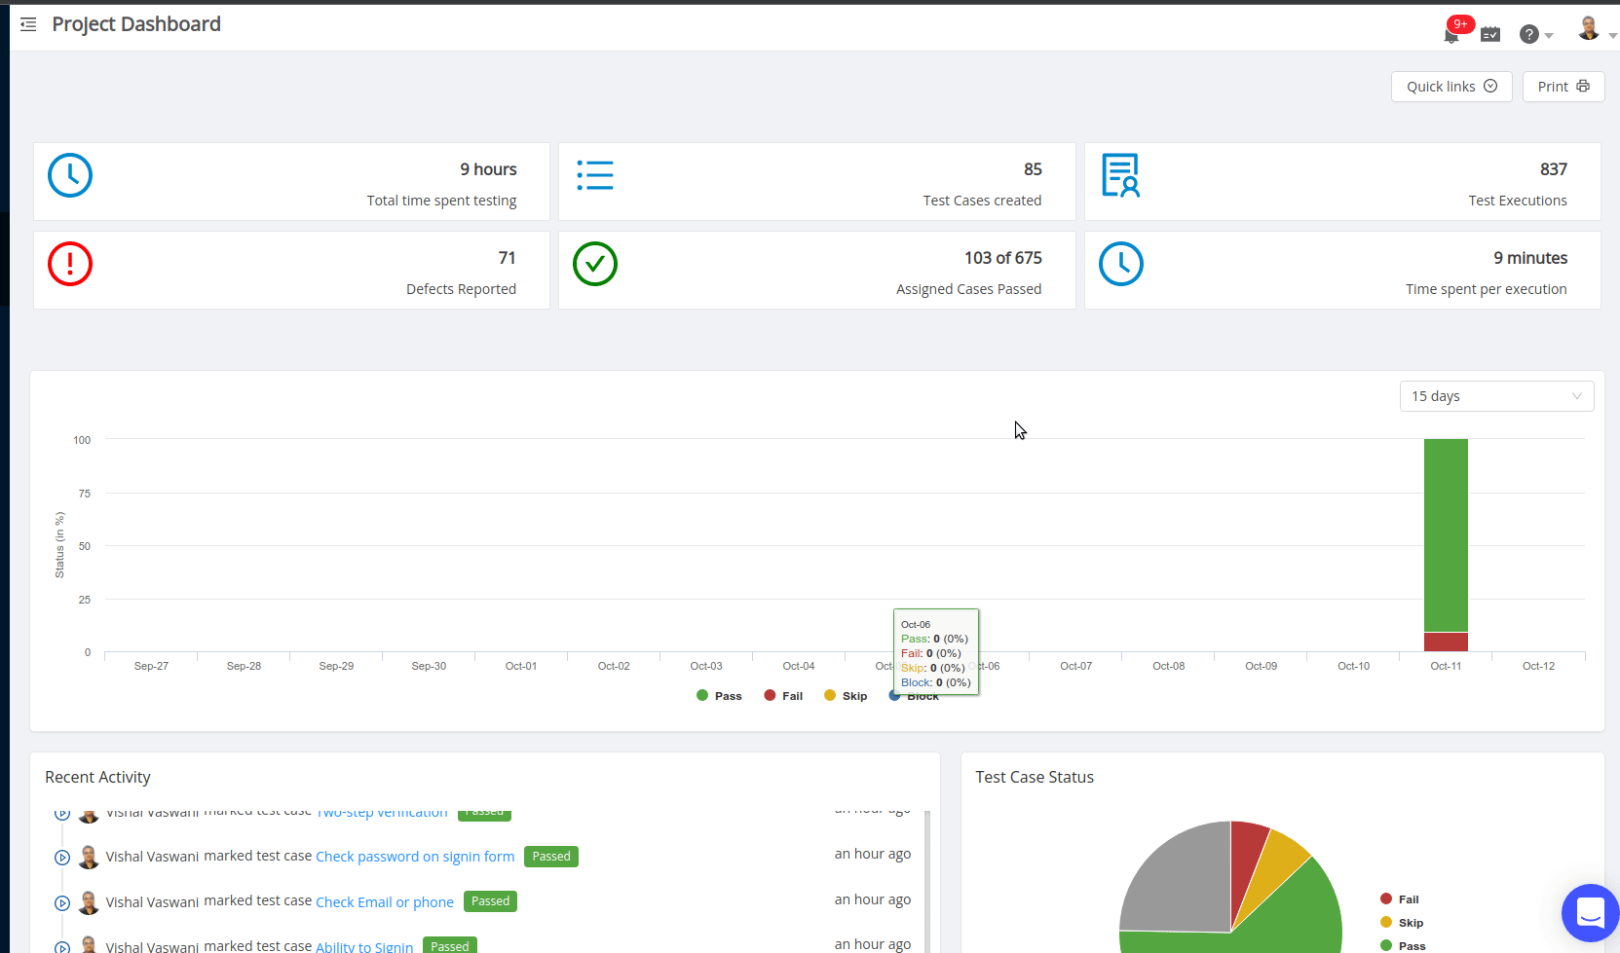
Task: Click the Test Executions document icon
Action: click(x=1120, y=175)
